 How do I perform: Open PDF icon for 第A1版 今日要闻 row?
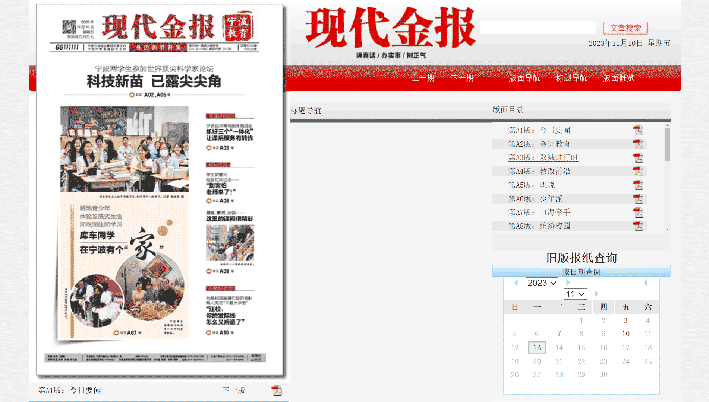pyautogui.click(x=638, y=130)
